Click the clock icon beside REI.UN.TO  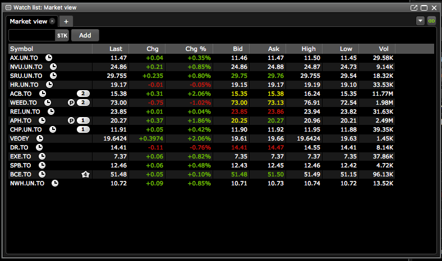(51, 111)
